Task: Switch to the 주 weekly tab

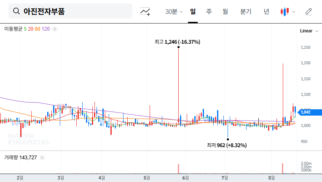Action: (x=209, y=11)
